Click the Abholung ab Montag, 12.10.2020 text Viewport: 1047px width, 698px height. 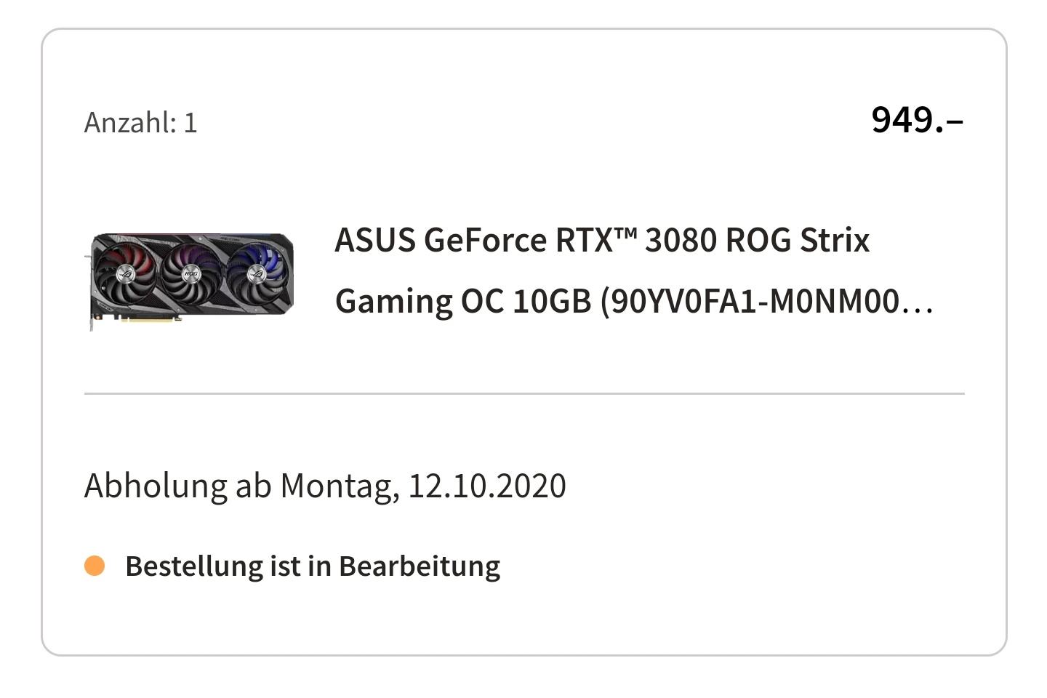(325, 486)
